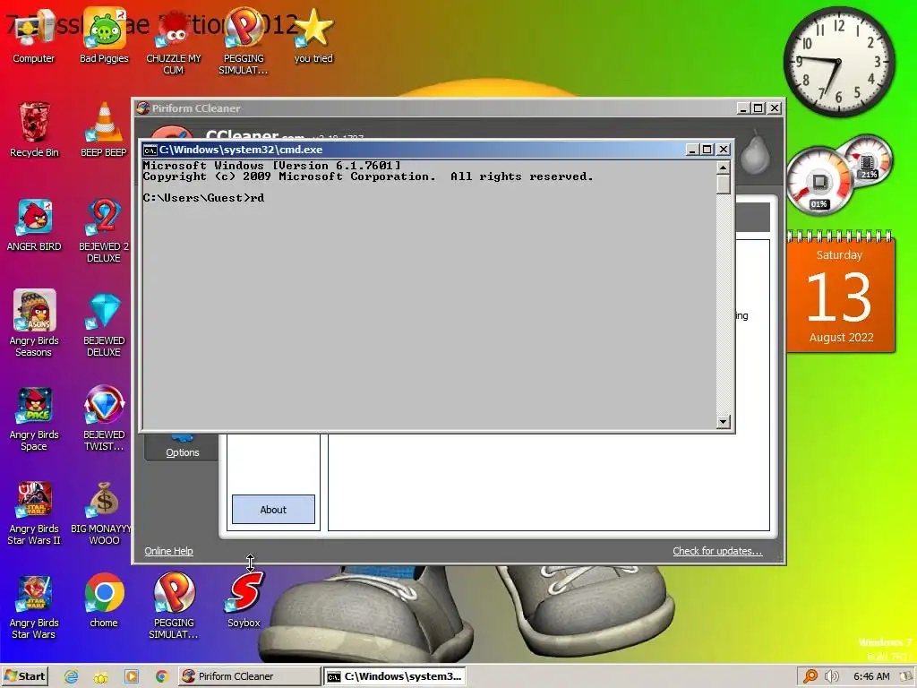Click the 'Check for updates...' link
This screenshot has width=917, height=688.
click(717, 551)
